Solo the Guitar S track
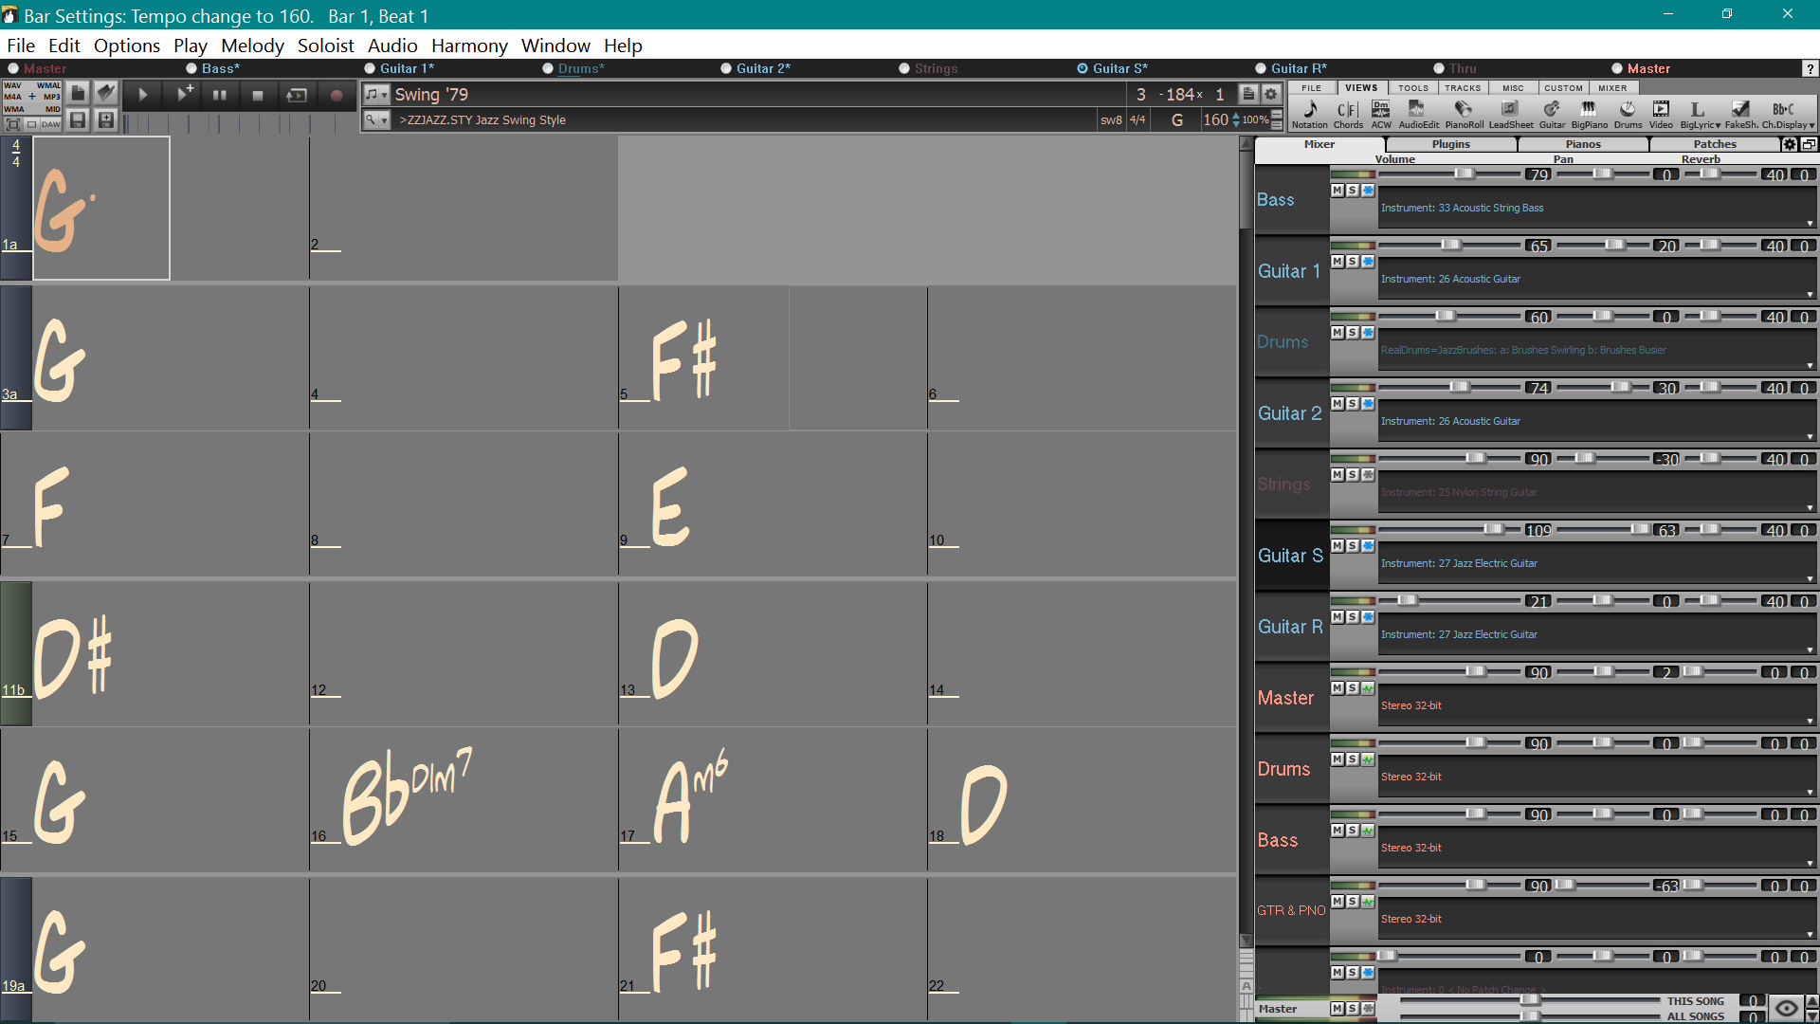Viewport: 1820px width, 1024px height. point(1353,546)
